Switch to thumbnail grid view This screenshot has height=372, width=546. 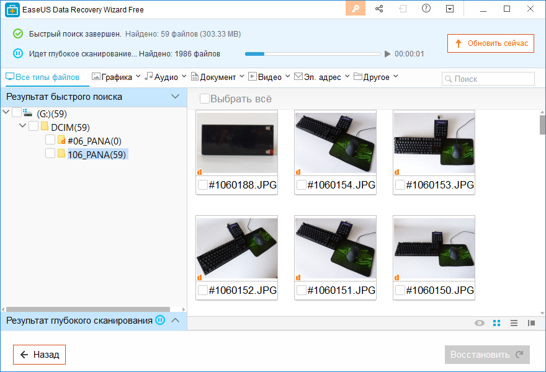coord(496,323)
